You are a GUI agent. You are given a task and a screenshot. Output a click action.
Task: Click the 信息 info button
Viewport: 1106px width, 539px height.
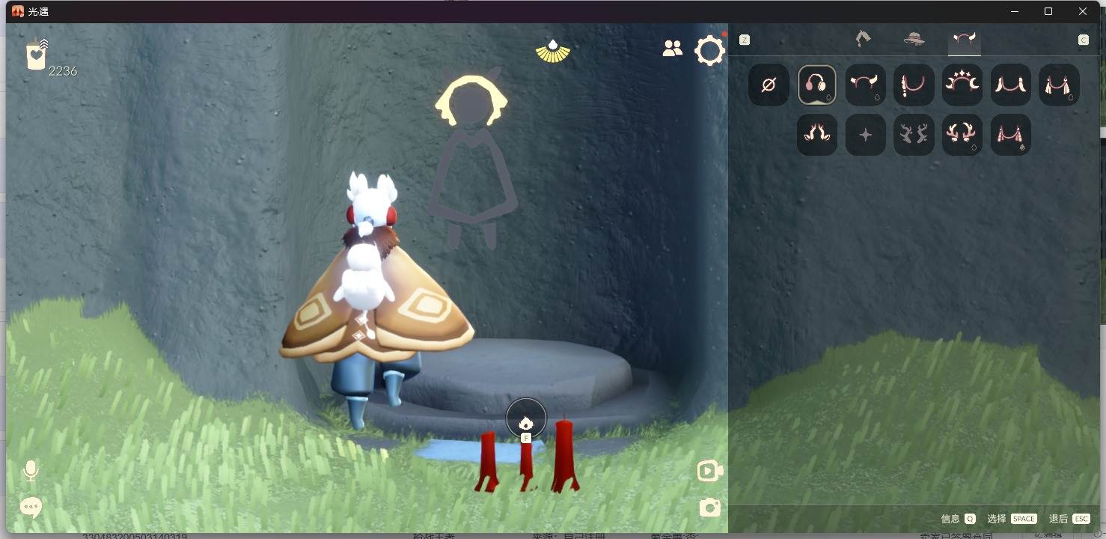tap(958, 519)
